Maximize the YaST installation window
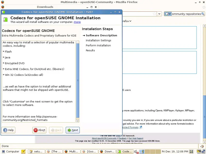The image size is (206, 154). (x=115, y=12)
